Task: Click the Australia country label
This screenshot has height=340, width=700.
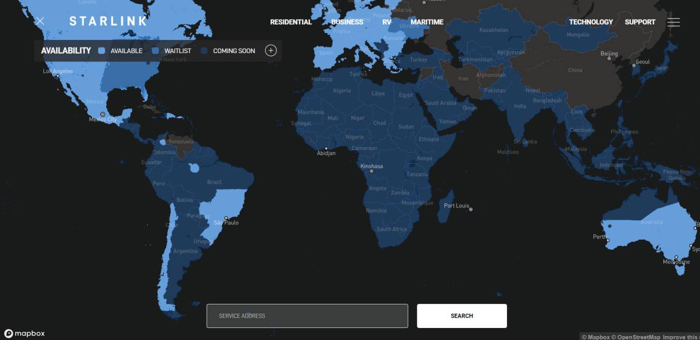Action: pyautogui.click(x=651, y=222)
